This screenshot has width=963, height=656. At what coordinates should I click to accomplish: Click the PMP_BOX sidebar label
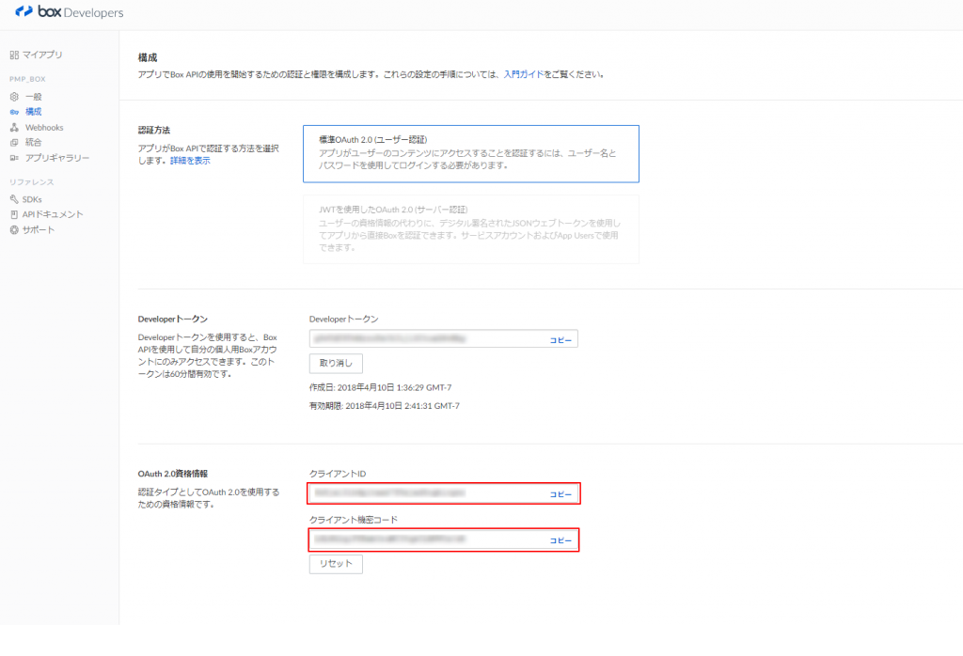point(27,79)
